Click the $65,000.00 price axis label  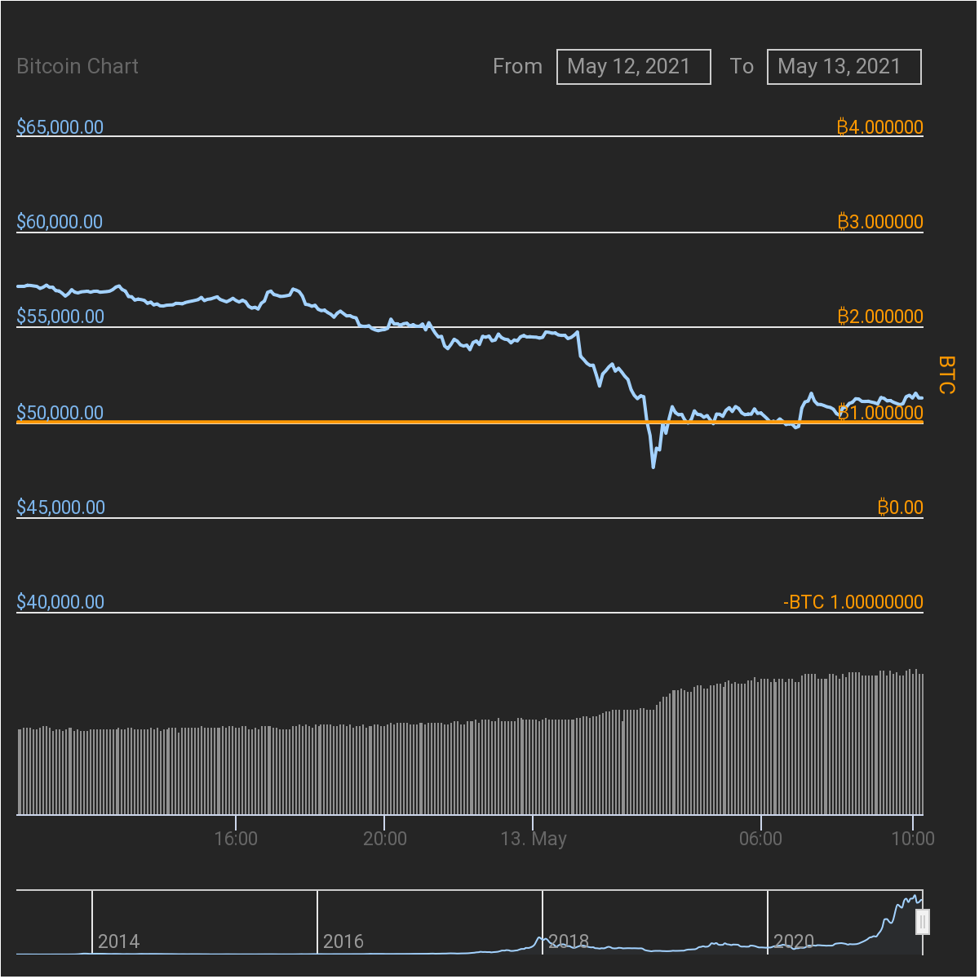60,127
